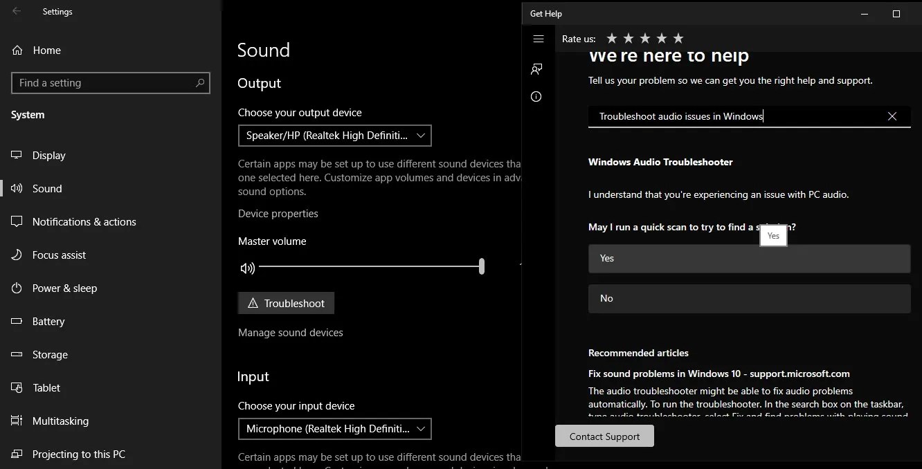Click the back arrow in Settings

pos(15,11)
